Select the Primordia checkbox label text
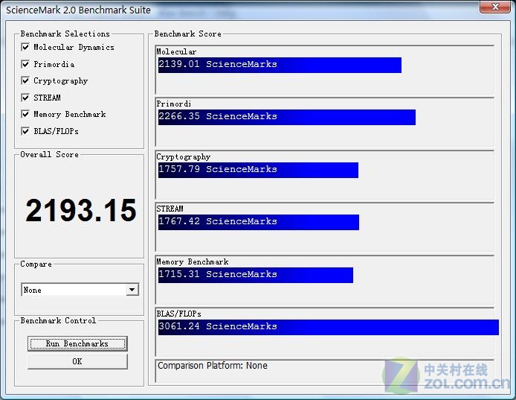Screen dimensions: 516x400 [54, 64]
